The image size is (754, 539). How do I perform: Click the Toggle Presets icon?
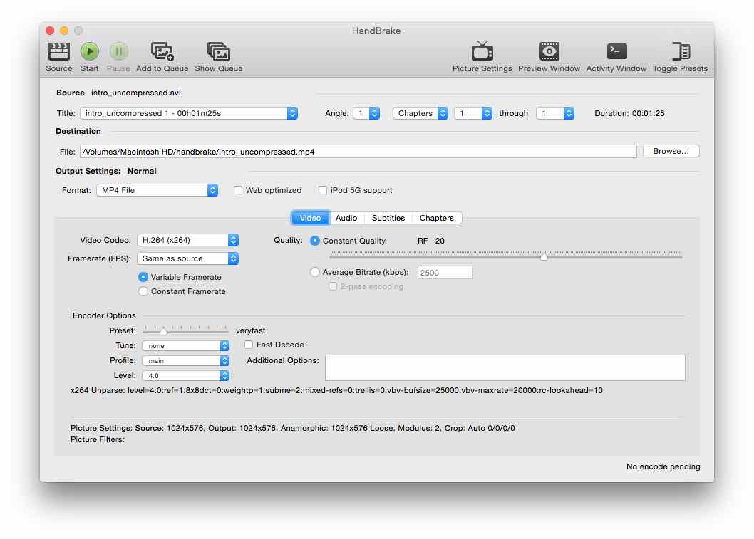(680, 52)
